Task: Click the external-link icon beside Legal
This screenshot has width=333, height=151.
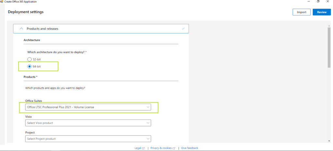Action: (143, 148)
